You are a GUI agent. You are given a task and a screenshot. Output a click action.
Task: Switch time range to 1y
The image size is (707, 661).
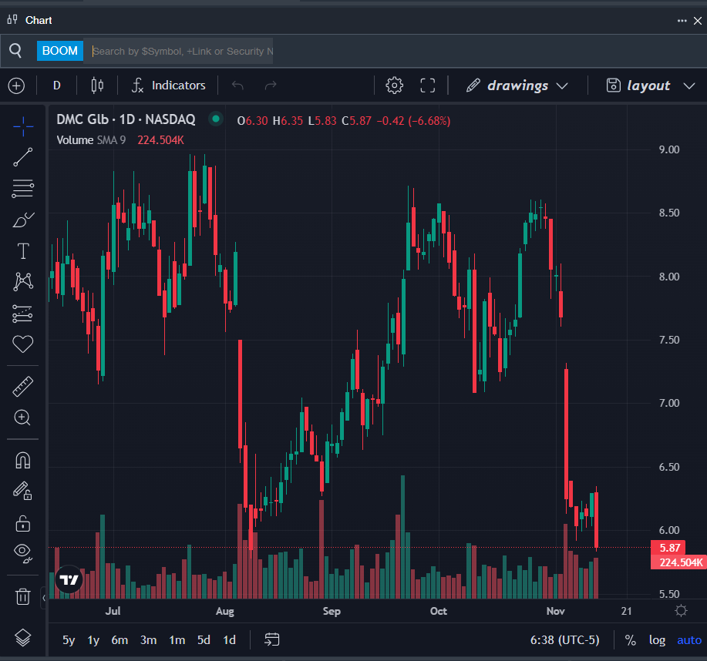click(93, 639)
